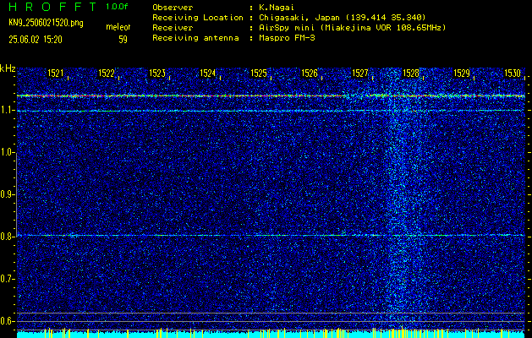Image resolution: width=532 pixels, height=338 pixels.
Task: Click the HROFFT program title
Action: [52, 7]
